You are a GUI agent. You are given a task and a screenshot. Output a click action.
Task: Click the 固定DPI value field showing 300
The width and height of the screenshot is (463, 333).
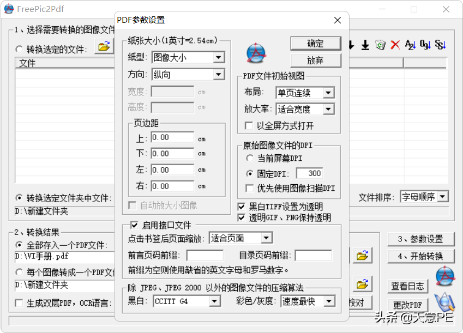point(309,173)
